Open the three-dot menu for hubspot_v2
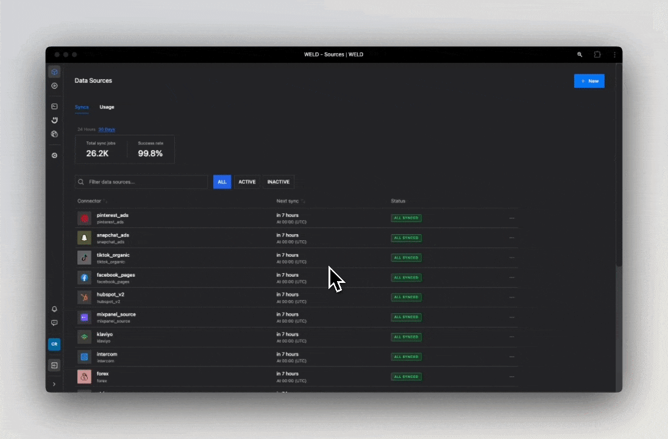Screen dimensions: 668x439 [512, 298]
